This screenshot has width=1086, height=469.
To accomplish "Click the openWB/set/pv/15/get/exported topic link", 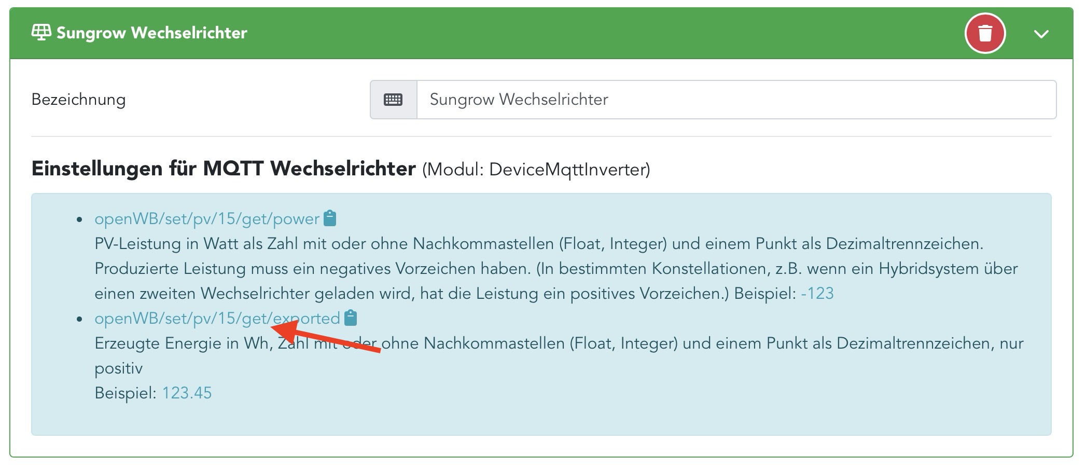I will (x=217, y=319).
